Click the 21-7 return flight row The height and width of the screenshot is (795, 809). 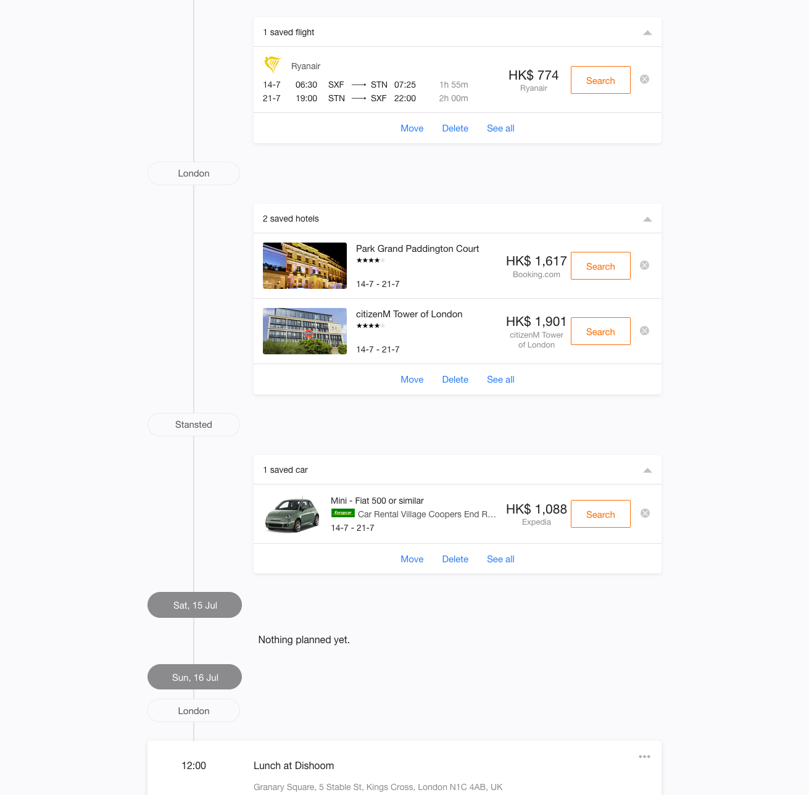pos(365,98)
